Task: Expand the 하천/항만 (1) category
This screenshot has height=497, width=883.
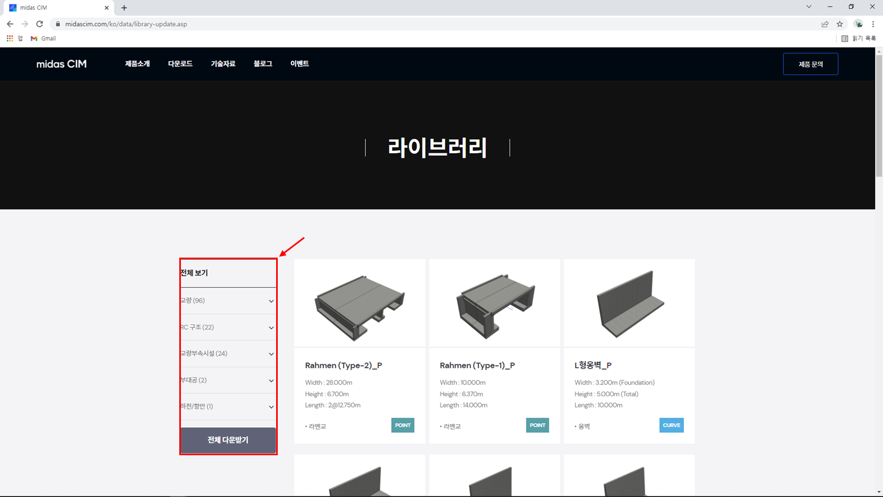Action: tap(228, 406)
